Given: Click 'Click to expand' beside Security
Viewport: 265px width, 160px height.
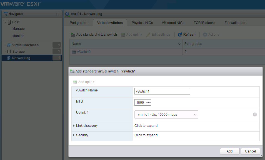Looking at the screenshot, I should tap(146, 135).
